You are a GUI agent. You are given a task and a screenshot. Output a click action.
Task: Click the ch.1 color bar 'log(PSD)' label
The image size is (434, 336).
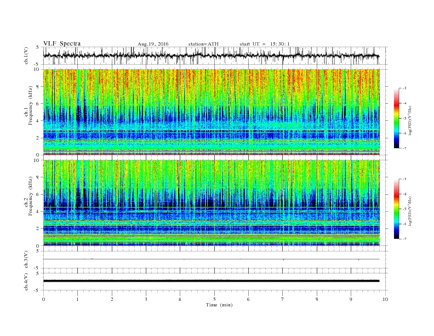(x=410, y=120)
